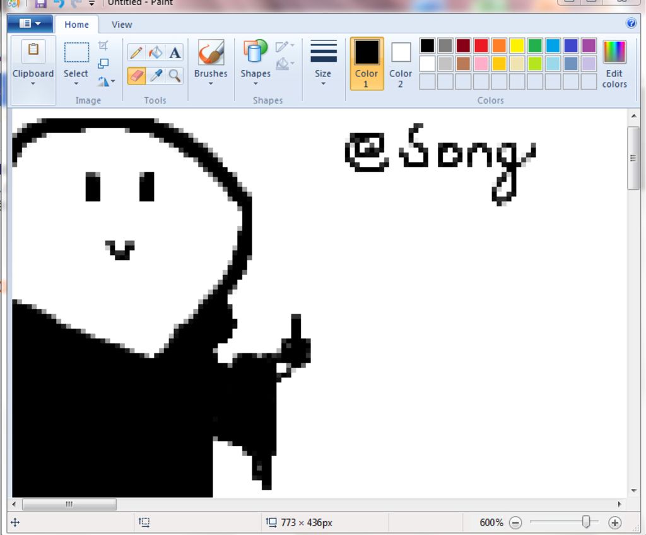The height and width of the screenshot is (535, 646).
Task: Pick the gray 50% color swatch
Action: [x=445, y=45]
